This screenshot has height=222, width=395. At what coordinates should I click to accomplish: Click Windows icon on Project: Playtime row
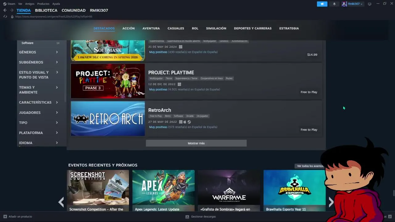(x=179, y=84)
